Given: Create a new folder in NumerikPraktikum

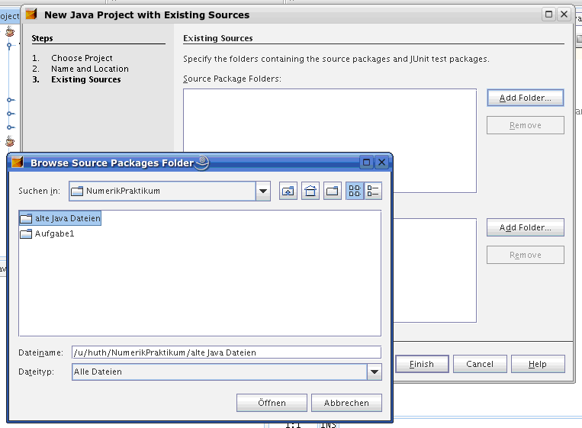Looking at the screenshot, I should click(x=333, y=191).
